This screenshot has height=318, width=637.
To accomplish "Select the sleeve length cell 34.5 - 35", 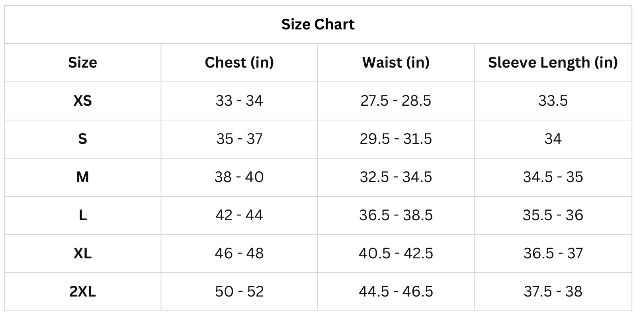I will pos(553,177).
